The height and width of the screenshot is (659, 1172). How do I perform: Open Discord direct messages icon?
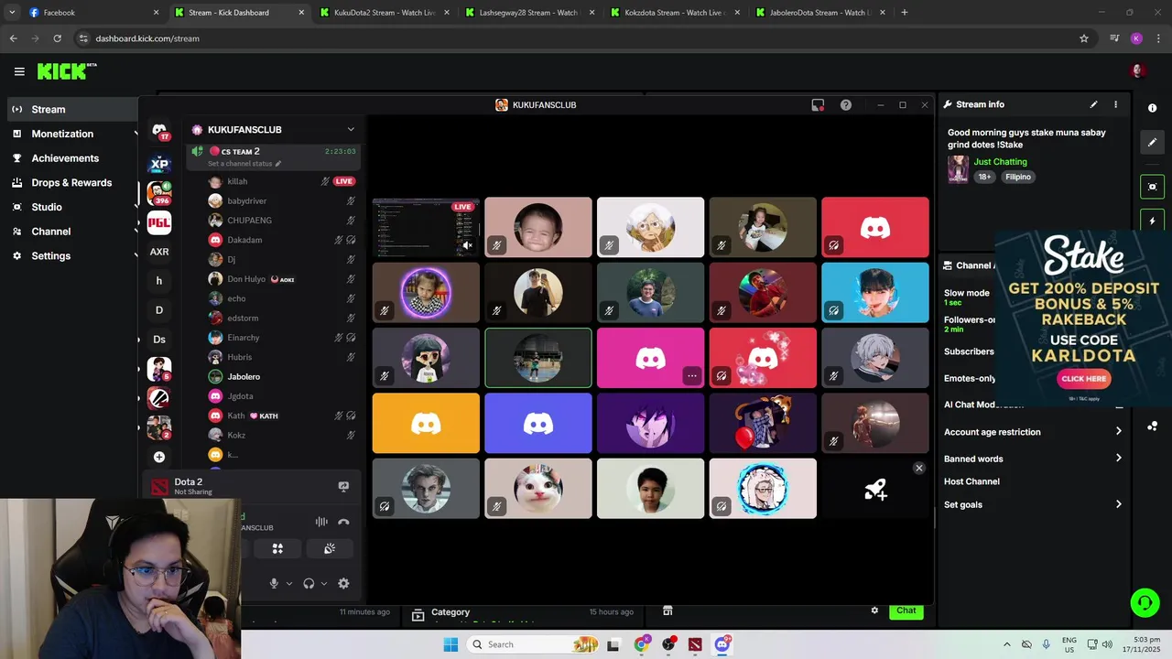click(x=159, y=131)
